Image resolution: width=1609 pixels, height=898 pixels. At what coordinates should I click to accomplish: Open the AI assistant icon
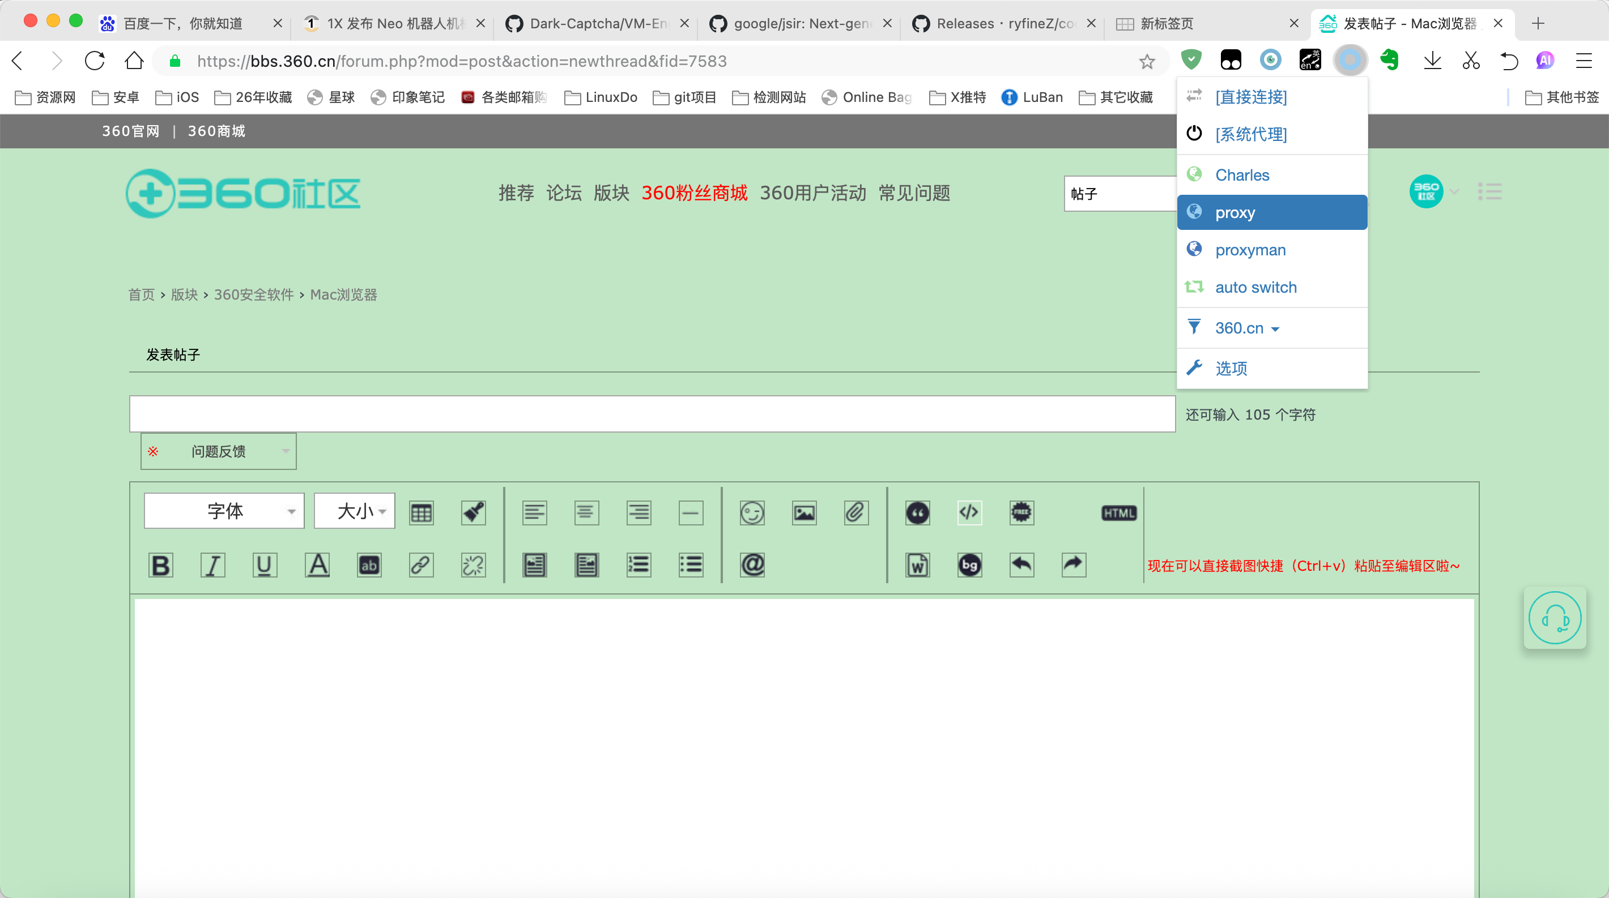[1544, 61]
